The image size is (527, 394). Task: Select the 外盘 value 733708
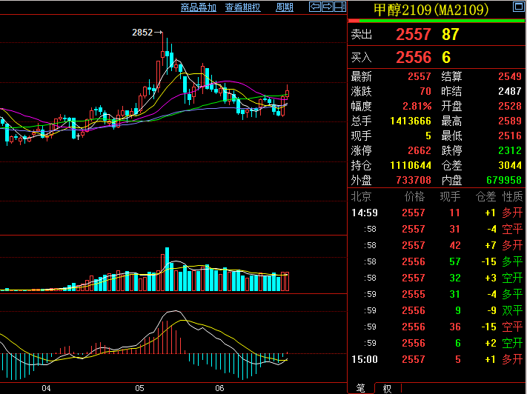(x=414, y=181)
